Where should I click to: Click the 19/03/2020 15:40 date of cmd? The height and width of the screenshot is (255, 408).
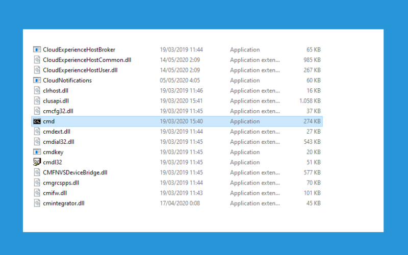(182, 121)
